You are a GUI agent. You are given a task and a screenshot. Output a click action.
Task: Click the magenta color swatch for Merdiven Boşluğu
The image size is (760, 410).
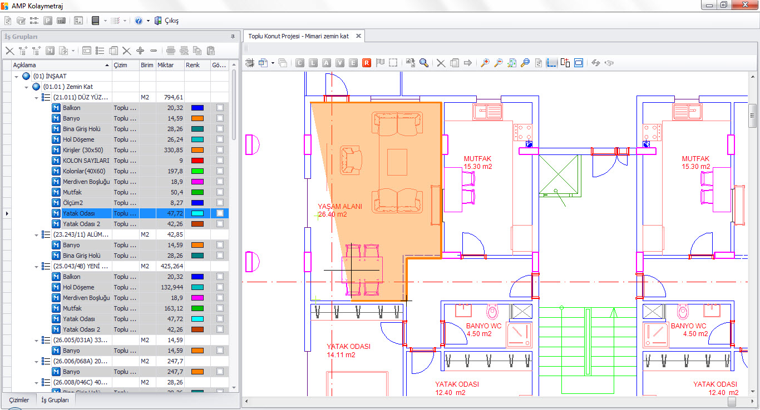[197, 182]
